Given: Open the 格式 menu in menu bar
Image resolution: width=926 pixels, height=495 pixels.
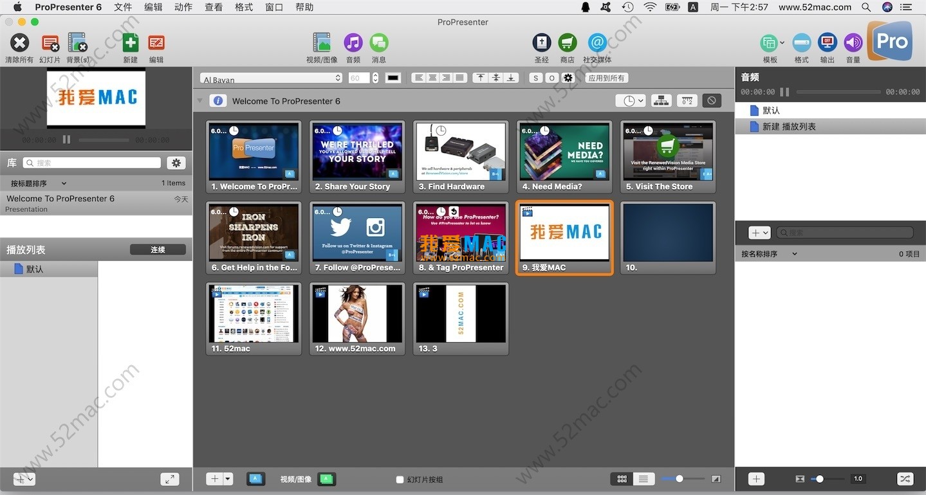Looking at the screenshot, I should (244, 7).
